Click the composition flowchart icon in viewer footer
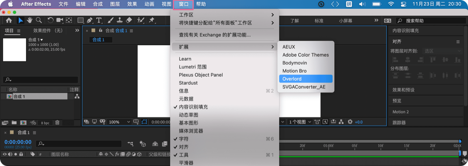Screen dimensions: 468x166 [341, 122]
